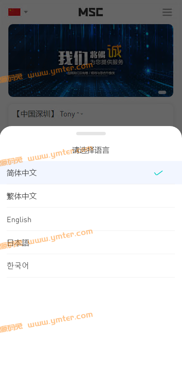Screen dimensions: 182x369
Task: Tap the China flag icon
Action: click(14, 12)
